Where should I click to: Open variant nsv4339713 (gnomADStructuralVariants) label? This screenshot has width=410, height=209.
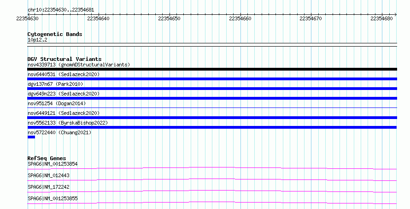point(79,65)
